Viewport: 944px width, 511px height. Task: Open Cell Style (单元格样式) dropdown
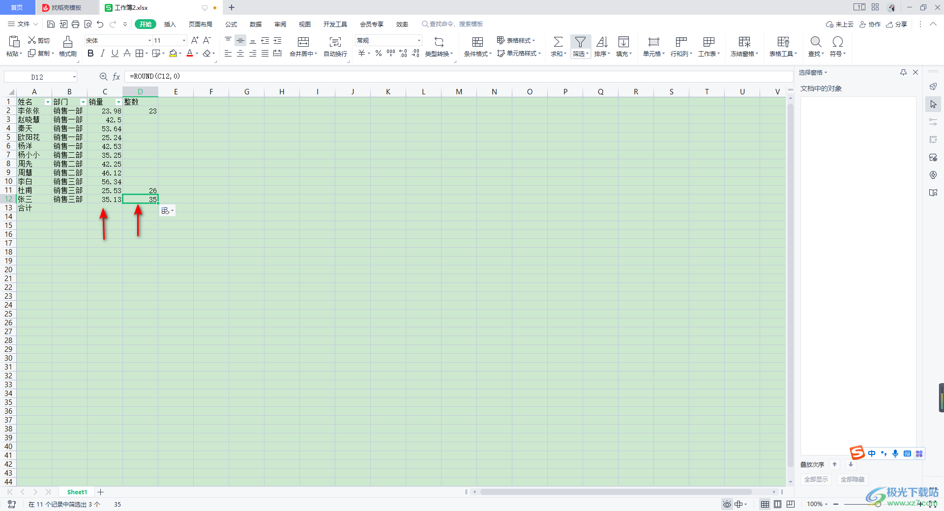click(x=519, y=54)
